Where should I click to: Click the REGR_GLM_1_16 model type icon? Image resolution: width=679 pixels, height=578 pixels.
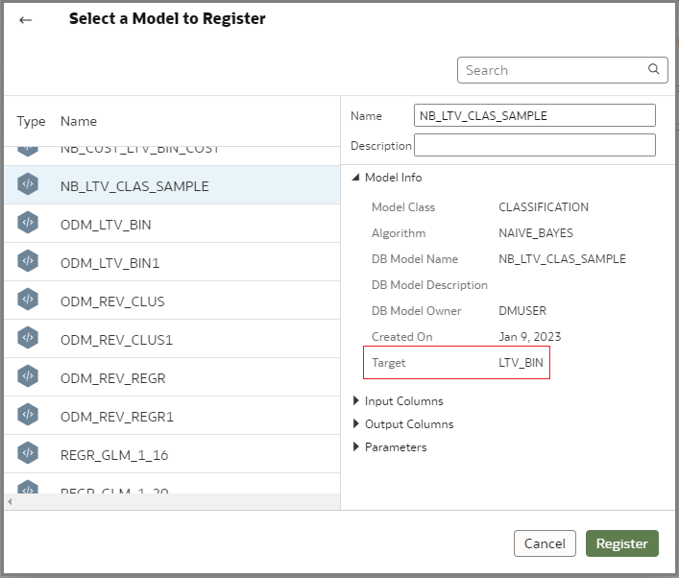[x=28, y=453]
